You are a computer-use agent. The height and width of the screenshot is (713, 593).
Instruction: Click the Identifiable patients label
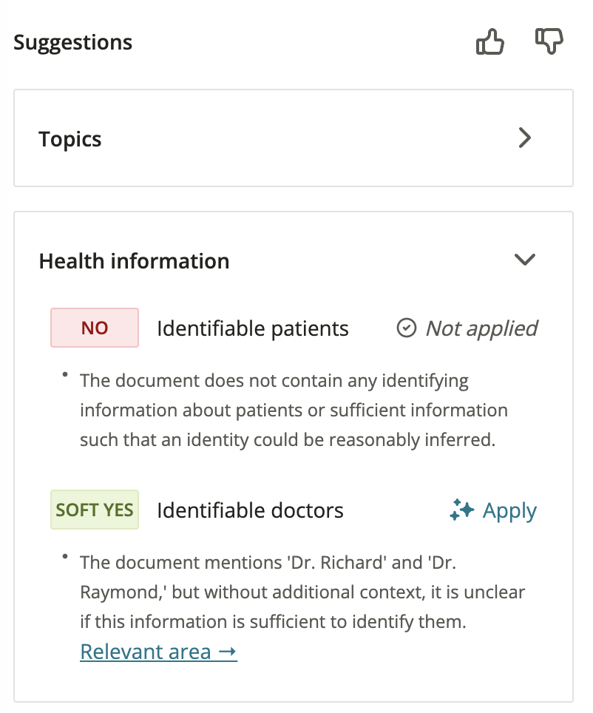[x=251, y=328]
